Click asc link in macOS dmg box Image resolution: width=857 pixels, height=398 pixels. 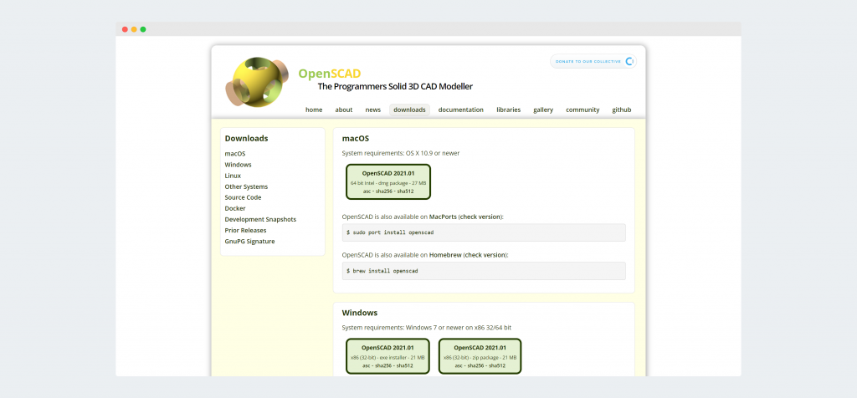point(367,191)
